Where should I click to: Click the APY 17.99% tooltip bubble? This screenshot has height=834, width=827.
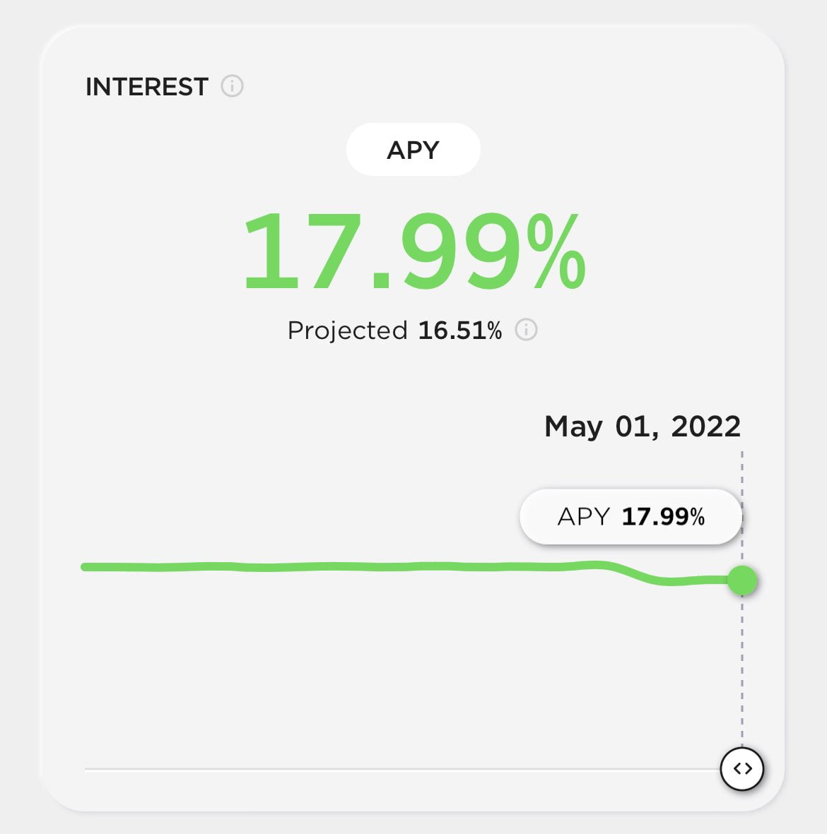click(x=630, y=516)
